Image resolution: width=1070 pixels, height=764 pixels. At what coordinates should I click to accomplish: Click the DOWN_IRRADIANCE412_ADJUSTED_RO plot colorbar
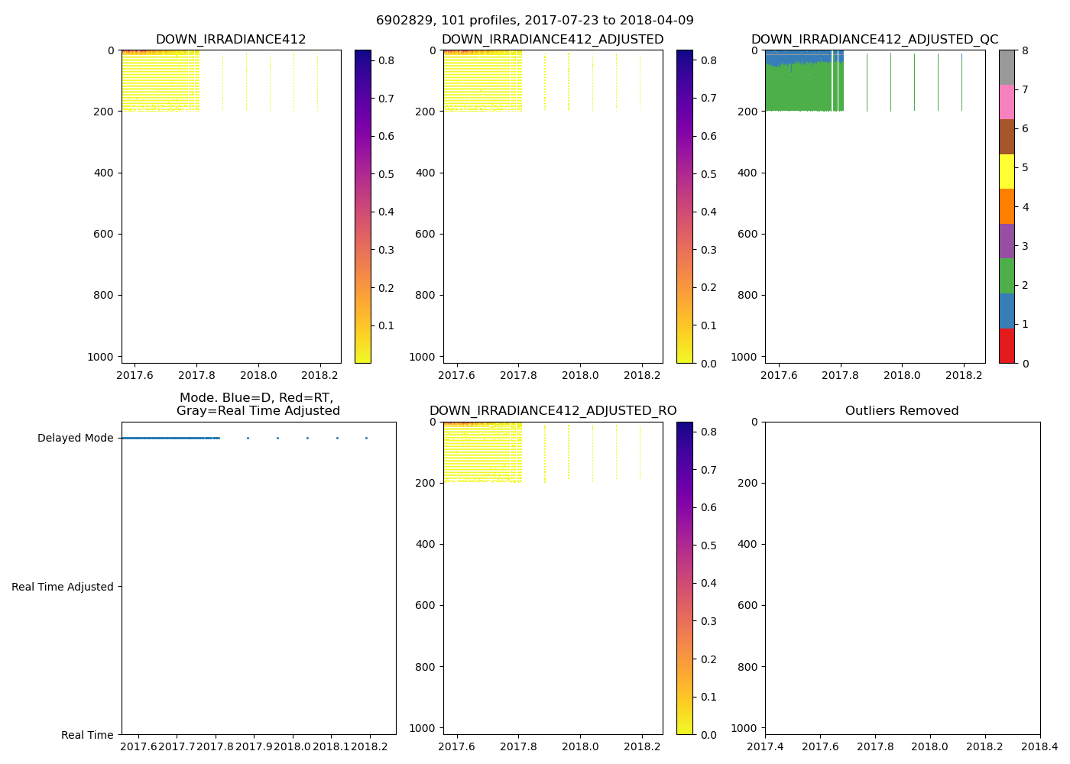coord(685,578)
